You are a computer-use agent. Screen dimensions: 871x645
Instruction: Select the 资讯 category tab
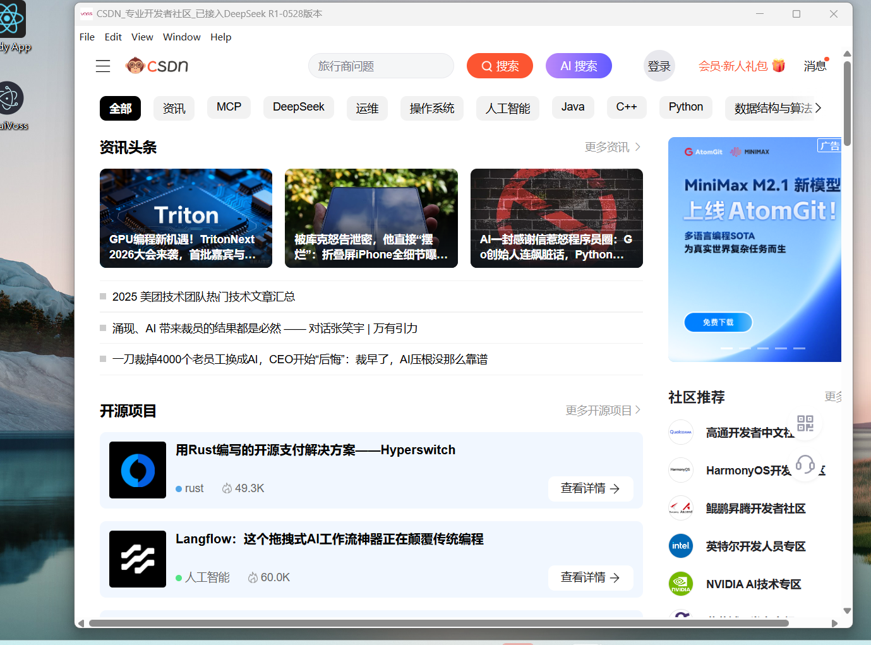tap(174, 108)
